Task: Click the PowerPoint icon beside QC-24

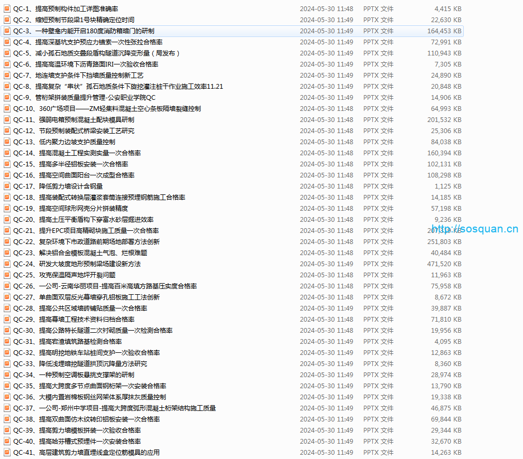Action: pos(6,264)
